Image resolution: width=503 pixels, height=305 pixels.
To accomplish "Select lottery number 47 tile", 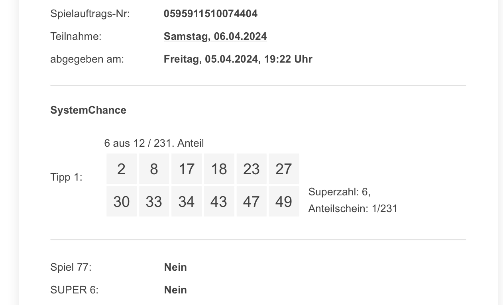I will tap(251, 201).
